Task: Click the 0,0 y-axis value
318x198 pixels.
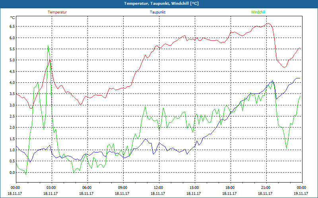Action: 12,172
